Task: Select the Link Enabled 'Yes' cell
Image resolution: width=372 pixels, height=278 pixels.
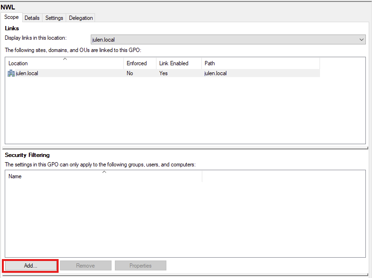Action: [164, 73]
